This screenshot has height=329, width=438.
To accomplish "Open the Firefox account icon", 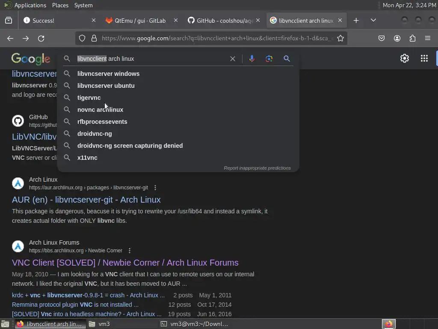I will 397,38.
